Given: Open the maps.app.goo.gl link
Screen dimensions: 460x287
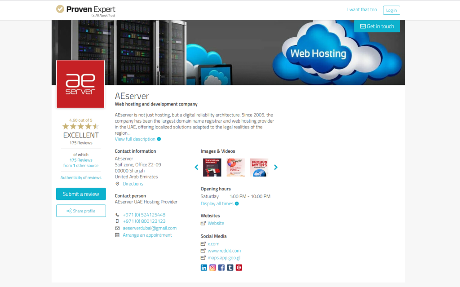Looking at the screenshot, I should click(x=224, y=258).
